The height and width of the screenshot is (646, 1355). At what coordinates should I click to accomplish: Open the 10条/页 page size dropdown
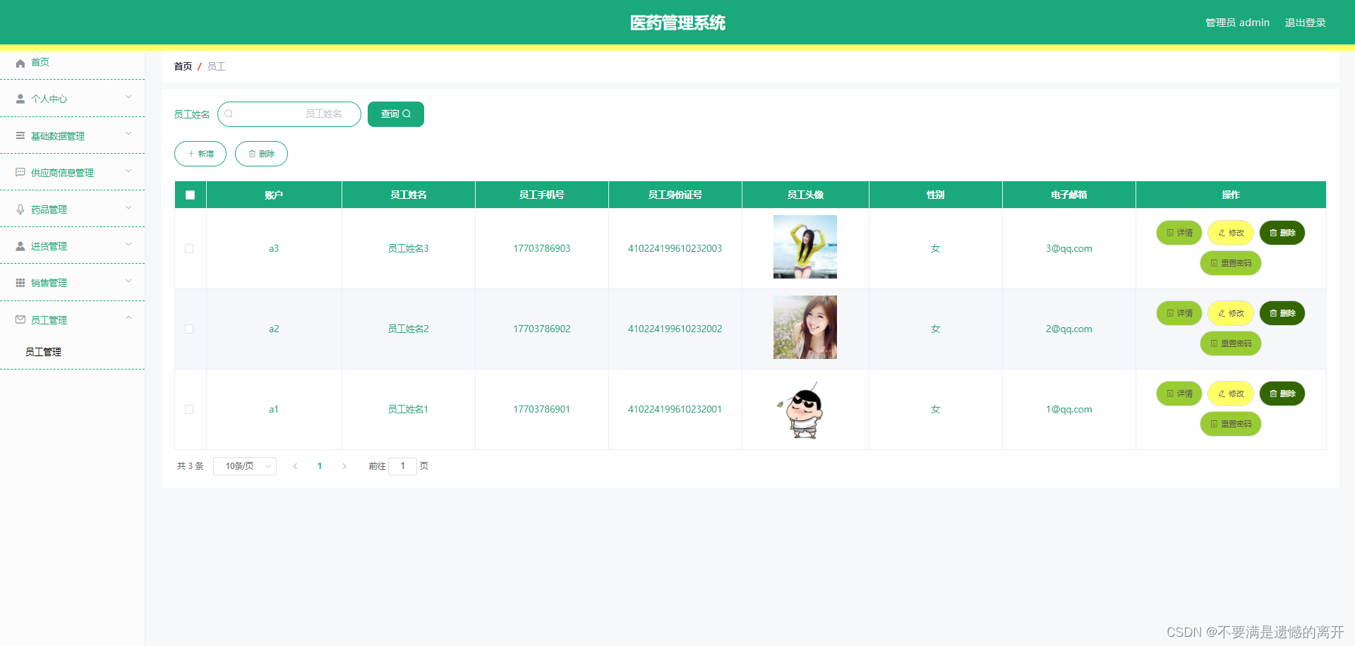coord(244,466)
